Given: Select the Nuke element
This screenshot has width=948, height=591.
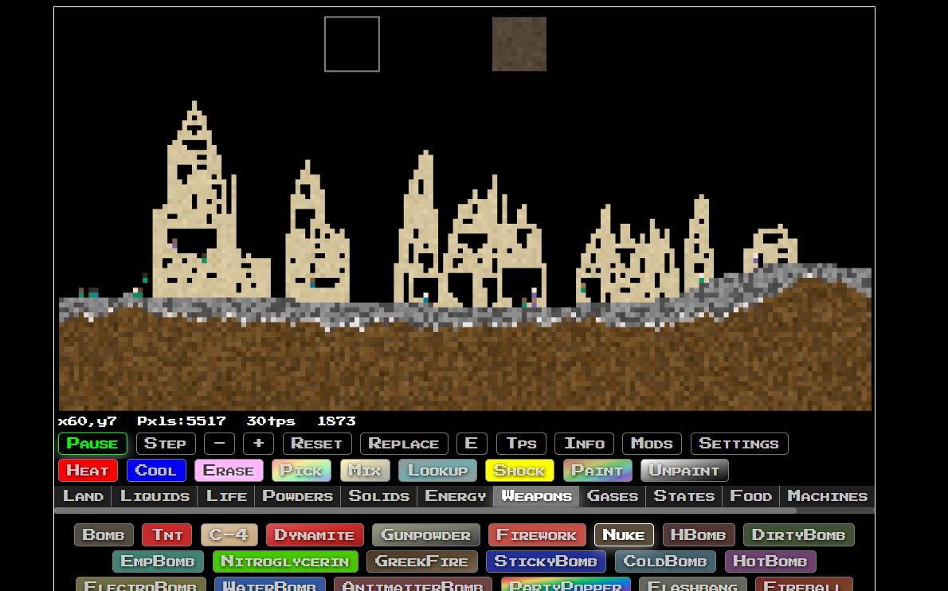Looking at the screenshot, I should pos(624,534).
